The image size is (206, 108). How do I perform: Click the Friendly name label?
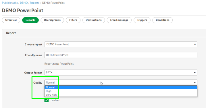click(x=34, y=55)
